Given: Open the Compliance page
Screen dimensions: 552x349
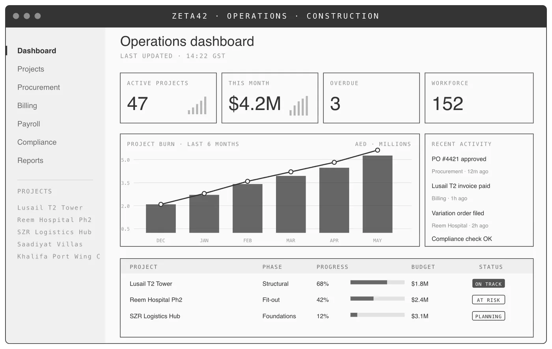Looking at the screenshot, I should (x=37, y=142).
